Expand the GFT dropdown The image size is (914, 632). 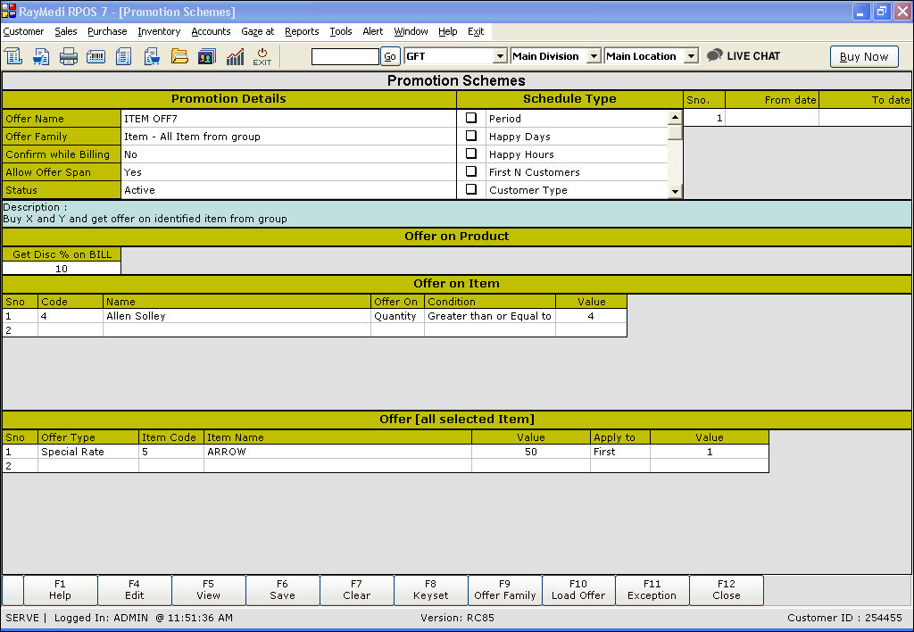click(500, 56)
